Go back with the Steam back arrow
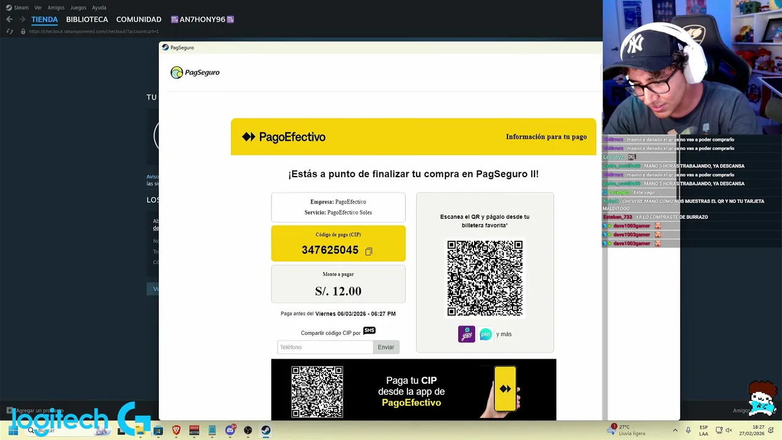The height and width of the screenshot is (440, 782). pyautogui.click(x=9, y=20)
